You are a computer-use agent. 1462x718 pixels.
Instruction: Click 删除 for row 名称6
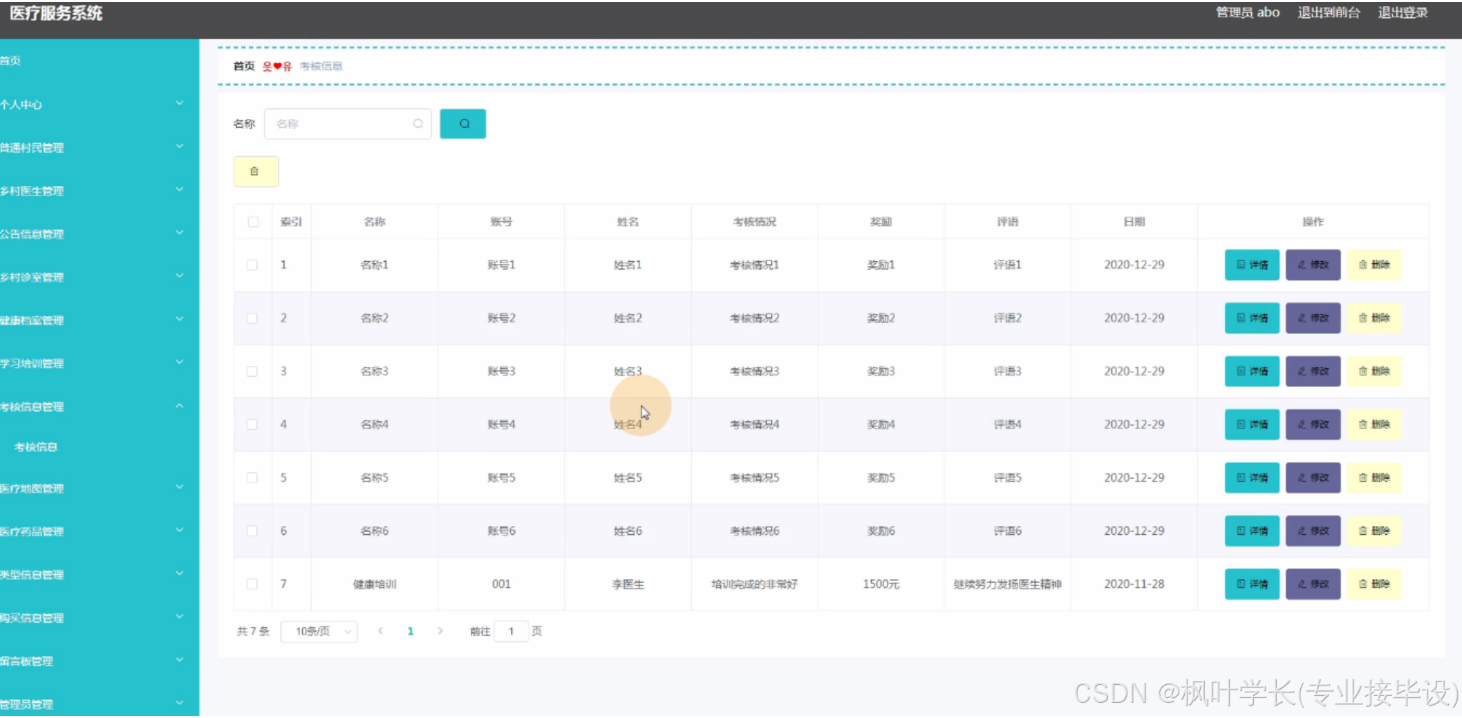click(x=1374, y=531)
